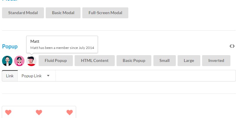The height and width of the screenshot is (118, 236).
Task: Open the Standard Modal
Action: pyautogui.click(x=23, y=13)
